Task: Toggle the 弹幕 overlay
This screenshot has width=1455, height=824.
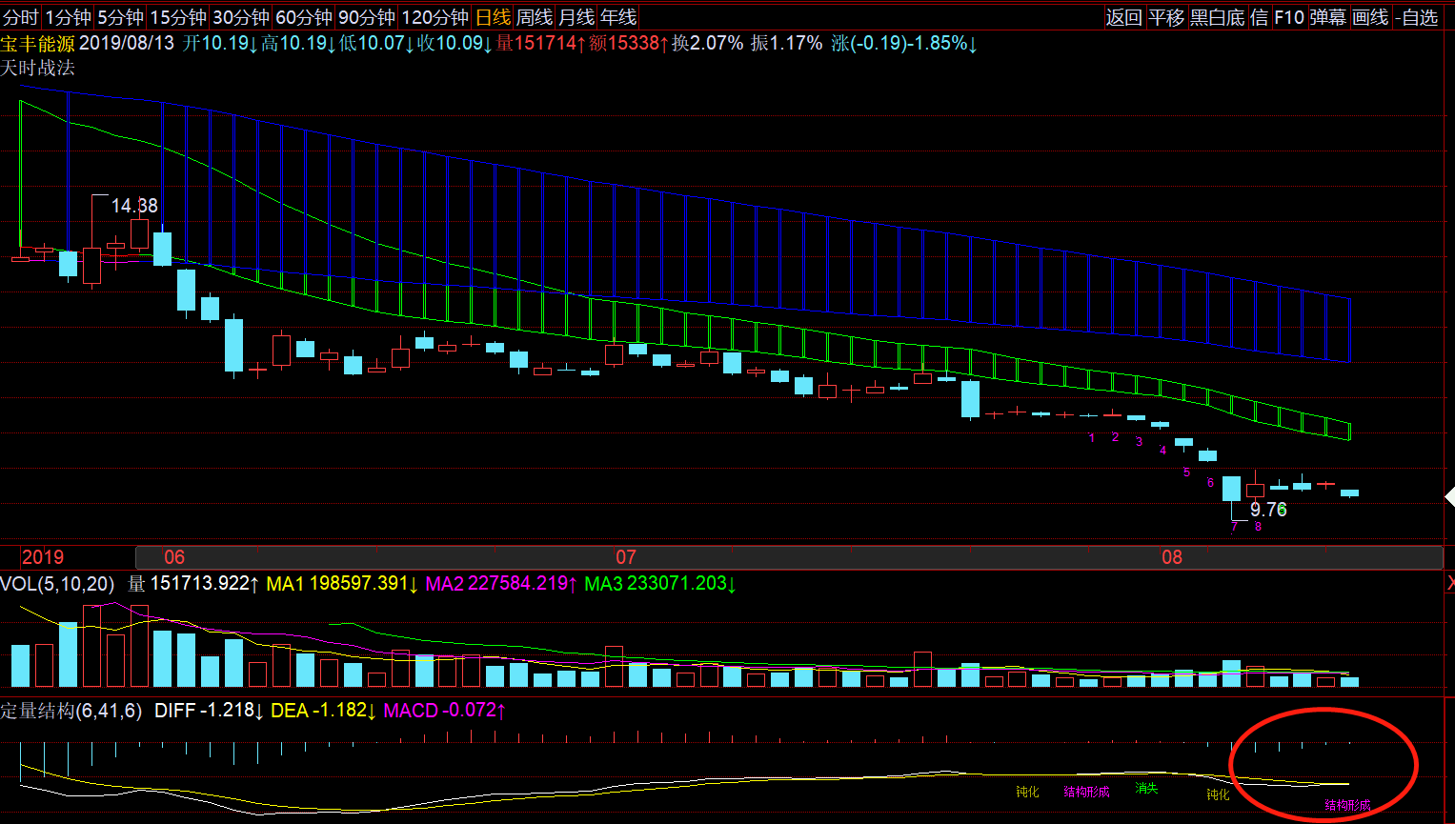Action: (1327, 17)
